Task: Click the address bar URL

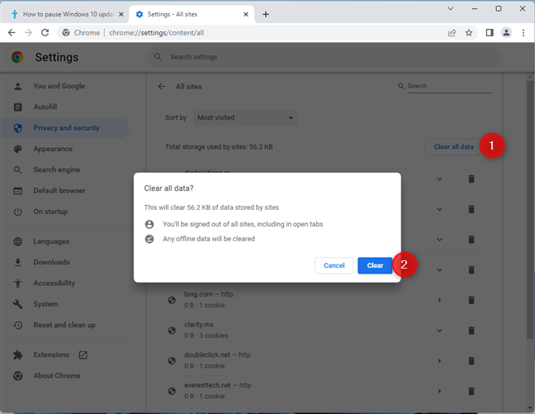Action: tap(157, 33)
